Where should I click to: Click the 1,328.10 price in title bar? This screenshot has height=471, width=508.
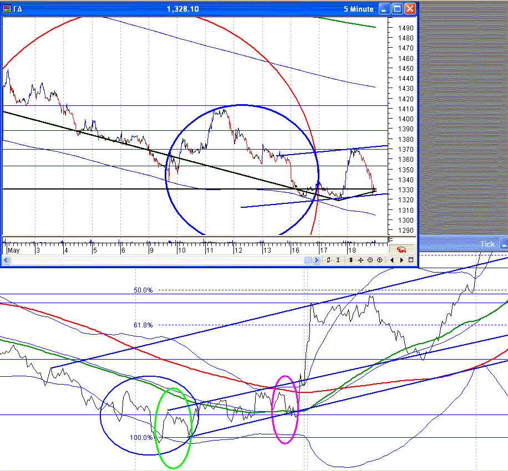coord(182,9)
